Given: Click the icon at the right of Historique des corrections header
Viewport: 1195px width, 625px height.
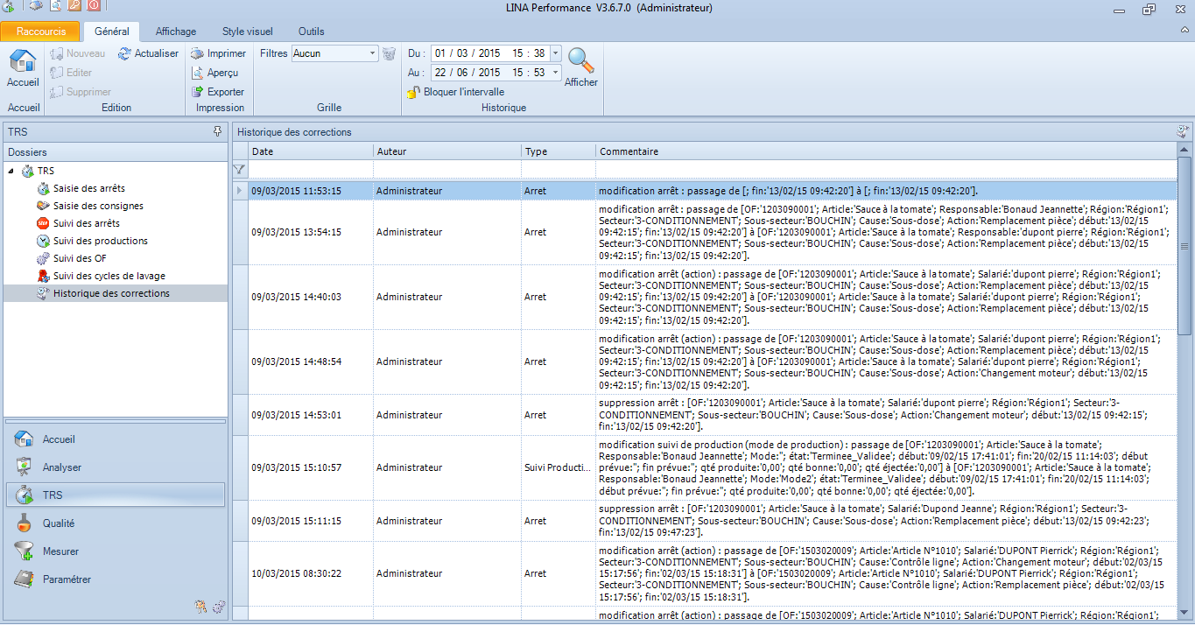Looking at the screenshot, I should (x=1183, y=132).
